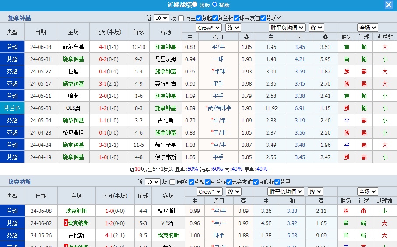Close the recent results panel with X
Screen dimensions: 397x247
click(388, 5)
